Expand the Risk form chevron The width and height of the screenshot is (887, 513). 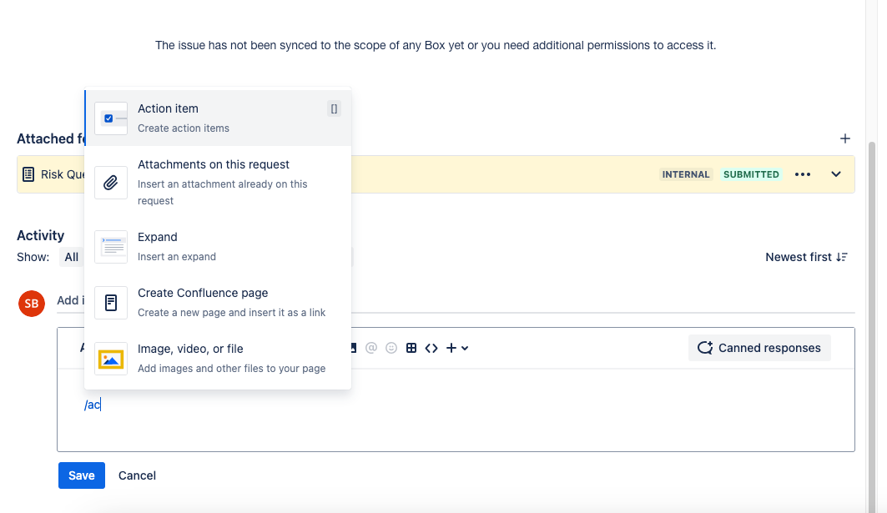coord(836,174)
